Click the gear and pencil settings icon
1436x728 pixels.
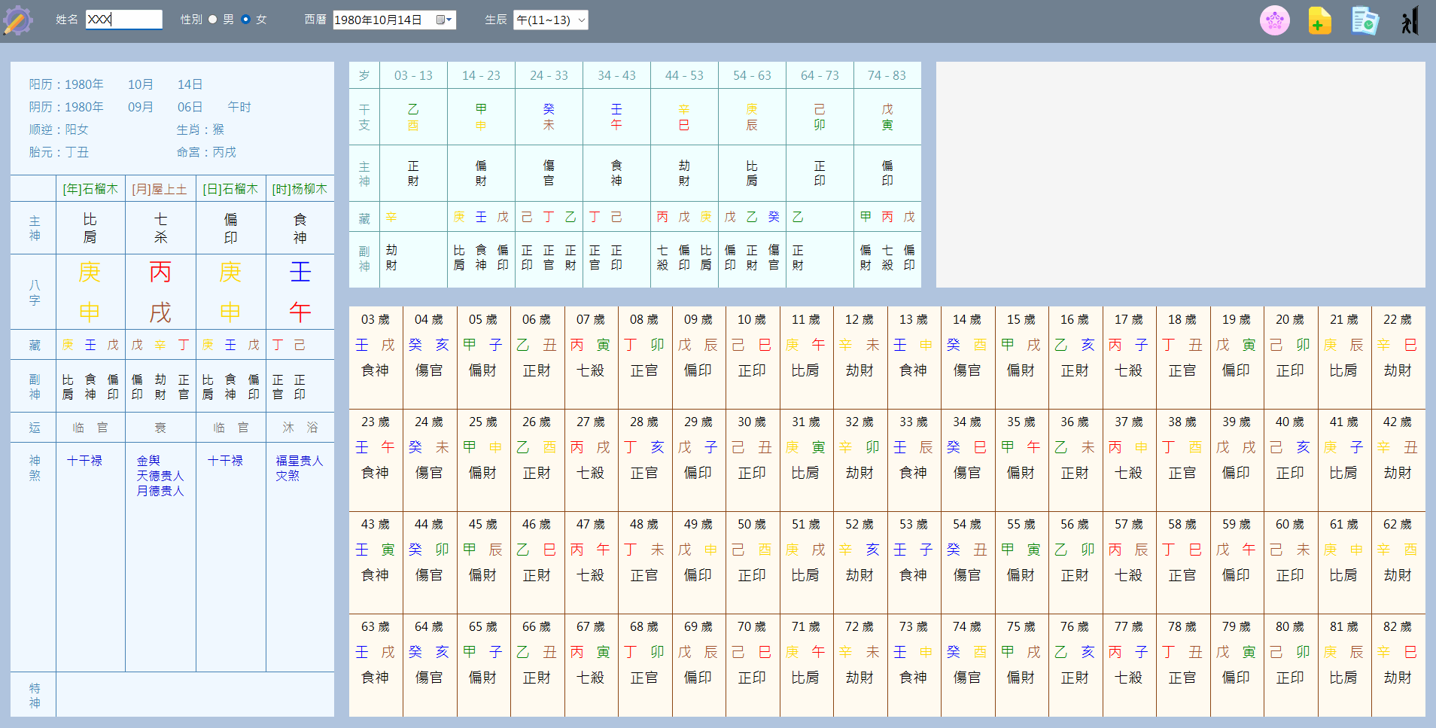[x=17, y=20]
